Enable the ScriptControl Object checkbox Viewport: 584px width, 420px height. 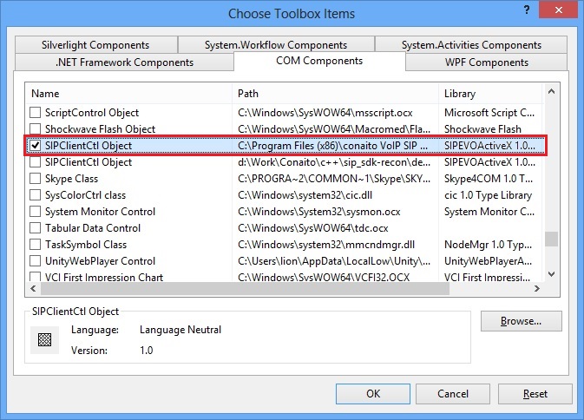(35, 113)
